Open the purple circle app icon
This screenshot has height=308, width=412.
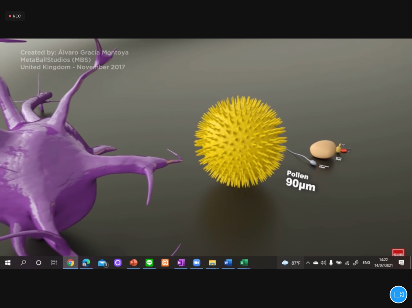pos(118,262)
